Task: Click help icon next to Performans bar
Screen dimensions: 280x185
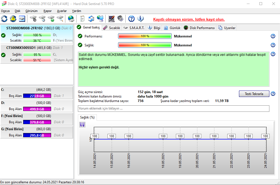Action: point(273,36)
